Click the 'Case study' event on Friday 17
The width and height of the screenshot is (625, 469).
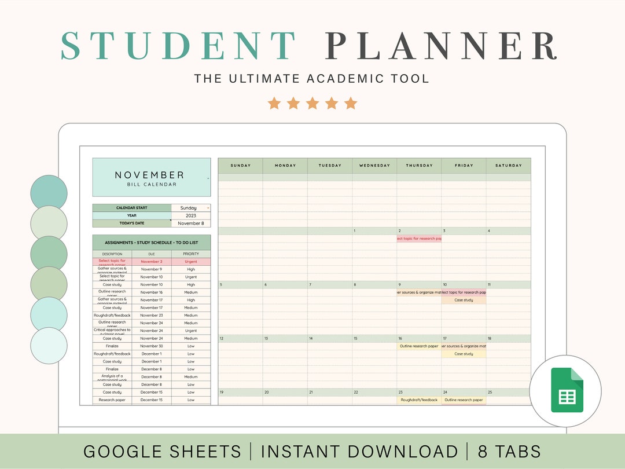pos(464,354)
